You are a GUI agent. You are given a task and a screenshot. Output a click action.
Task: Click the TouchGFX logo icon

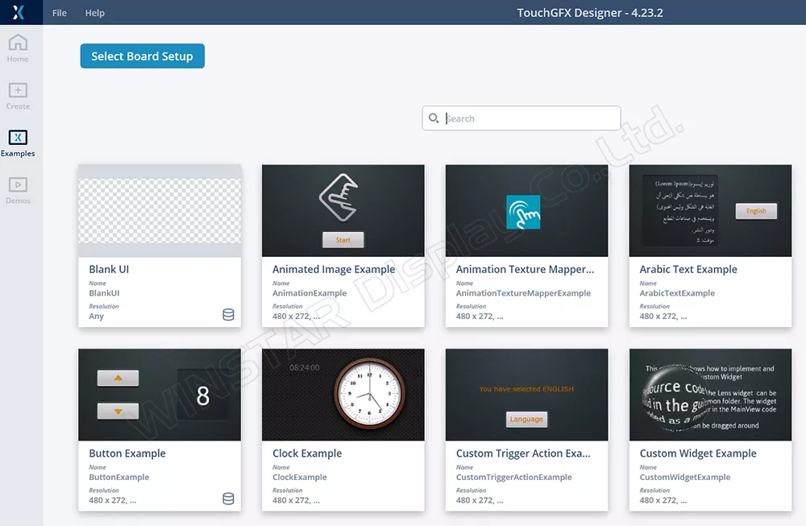[19, 12]
